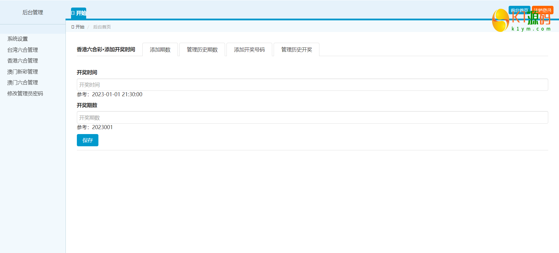
Task: Expand 台湾六合管理 in the sidebar
Action: pyautogui.click(x=23, y=50)
